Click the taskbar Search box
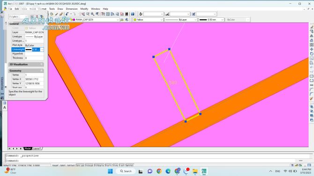Viewport: 314px width, 176px height. [126, 171]
